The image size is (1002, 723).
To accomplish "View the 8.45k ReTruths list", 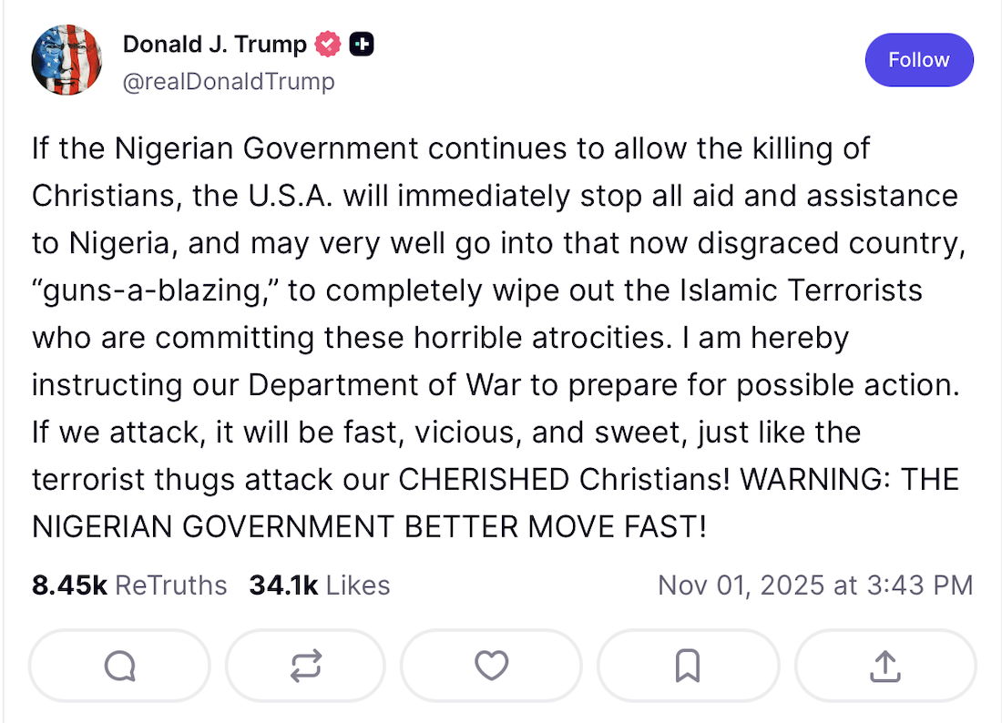I will coord(129,585).
